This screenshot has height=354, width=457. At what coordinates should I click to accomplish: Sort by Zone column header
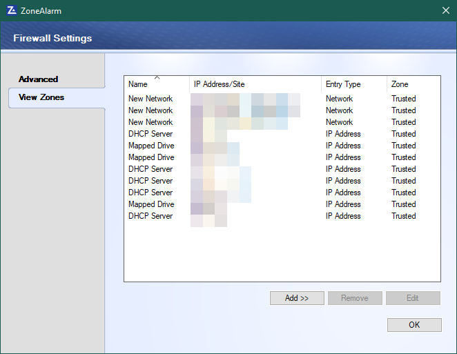414,84
